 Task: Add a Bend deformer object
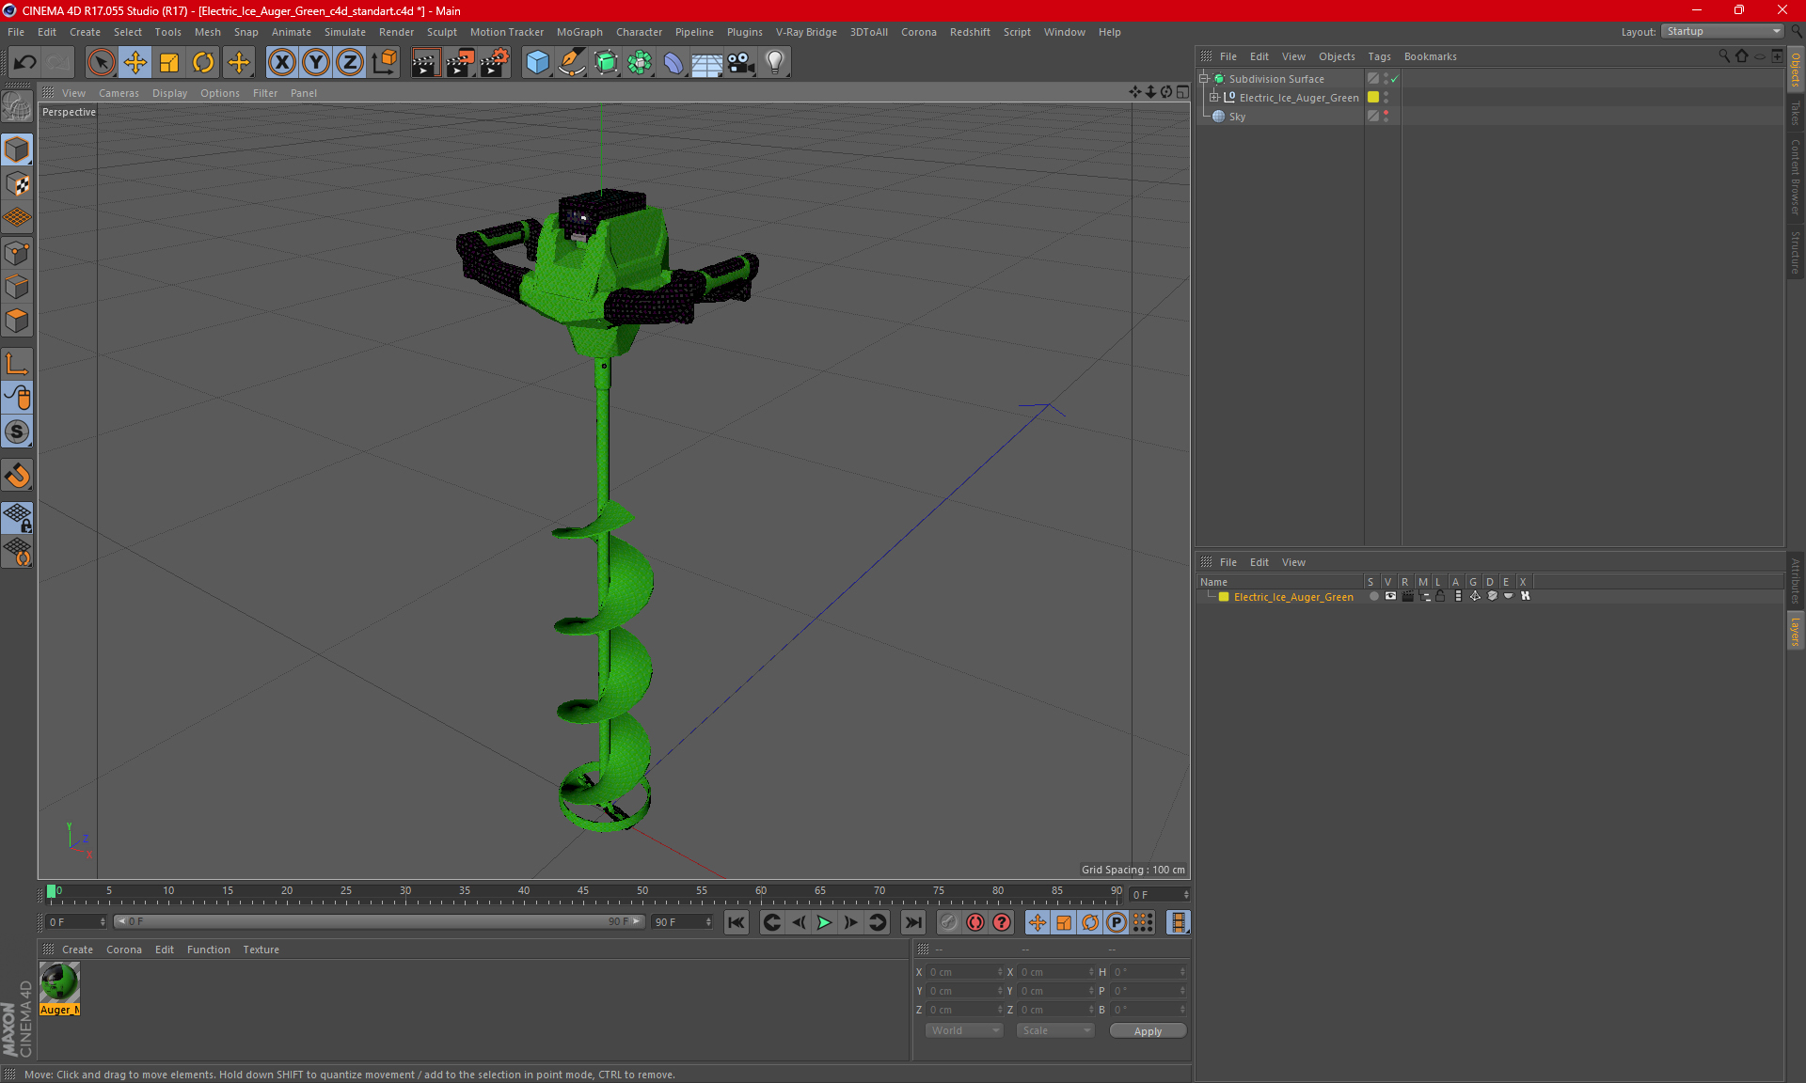pyautogui.click(x=673, y=63)
